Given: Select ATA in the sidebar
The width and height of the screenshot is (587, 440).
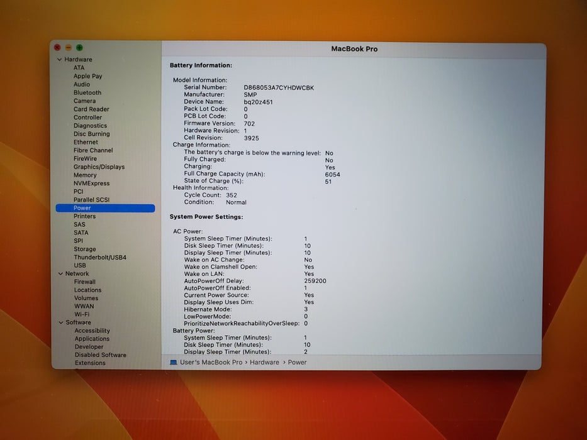Looking at the screenshot, I should click(79, 68).
